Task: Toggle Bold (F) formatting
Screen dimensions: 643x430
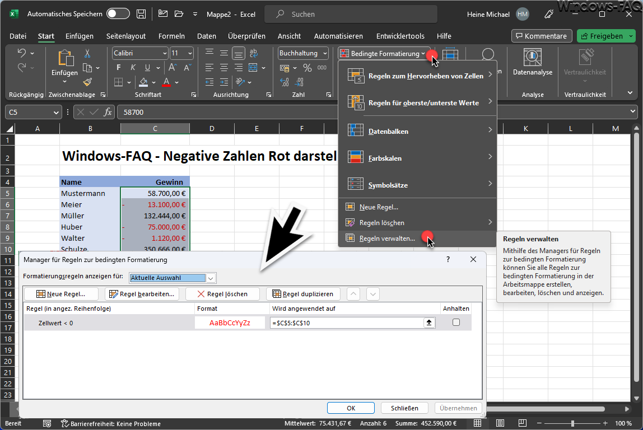Action: coord(119,68)
